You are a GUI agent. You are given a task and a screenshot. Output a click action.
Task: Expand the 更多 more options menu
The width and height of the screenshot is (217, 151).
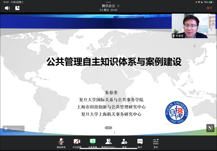[x=156, y=143]
